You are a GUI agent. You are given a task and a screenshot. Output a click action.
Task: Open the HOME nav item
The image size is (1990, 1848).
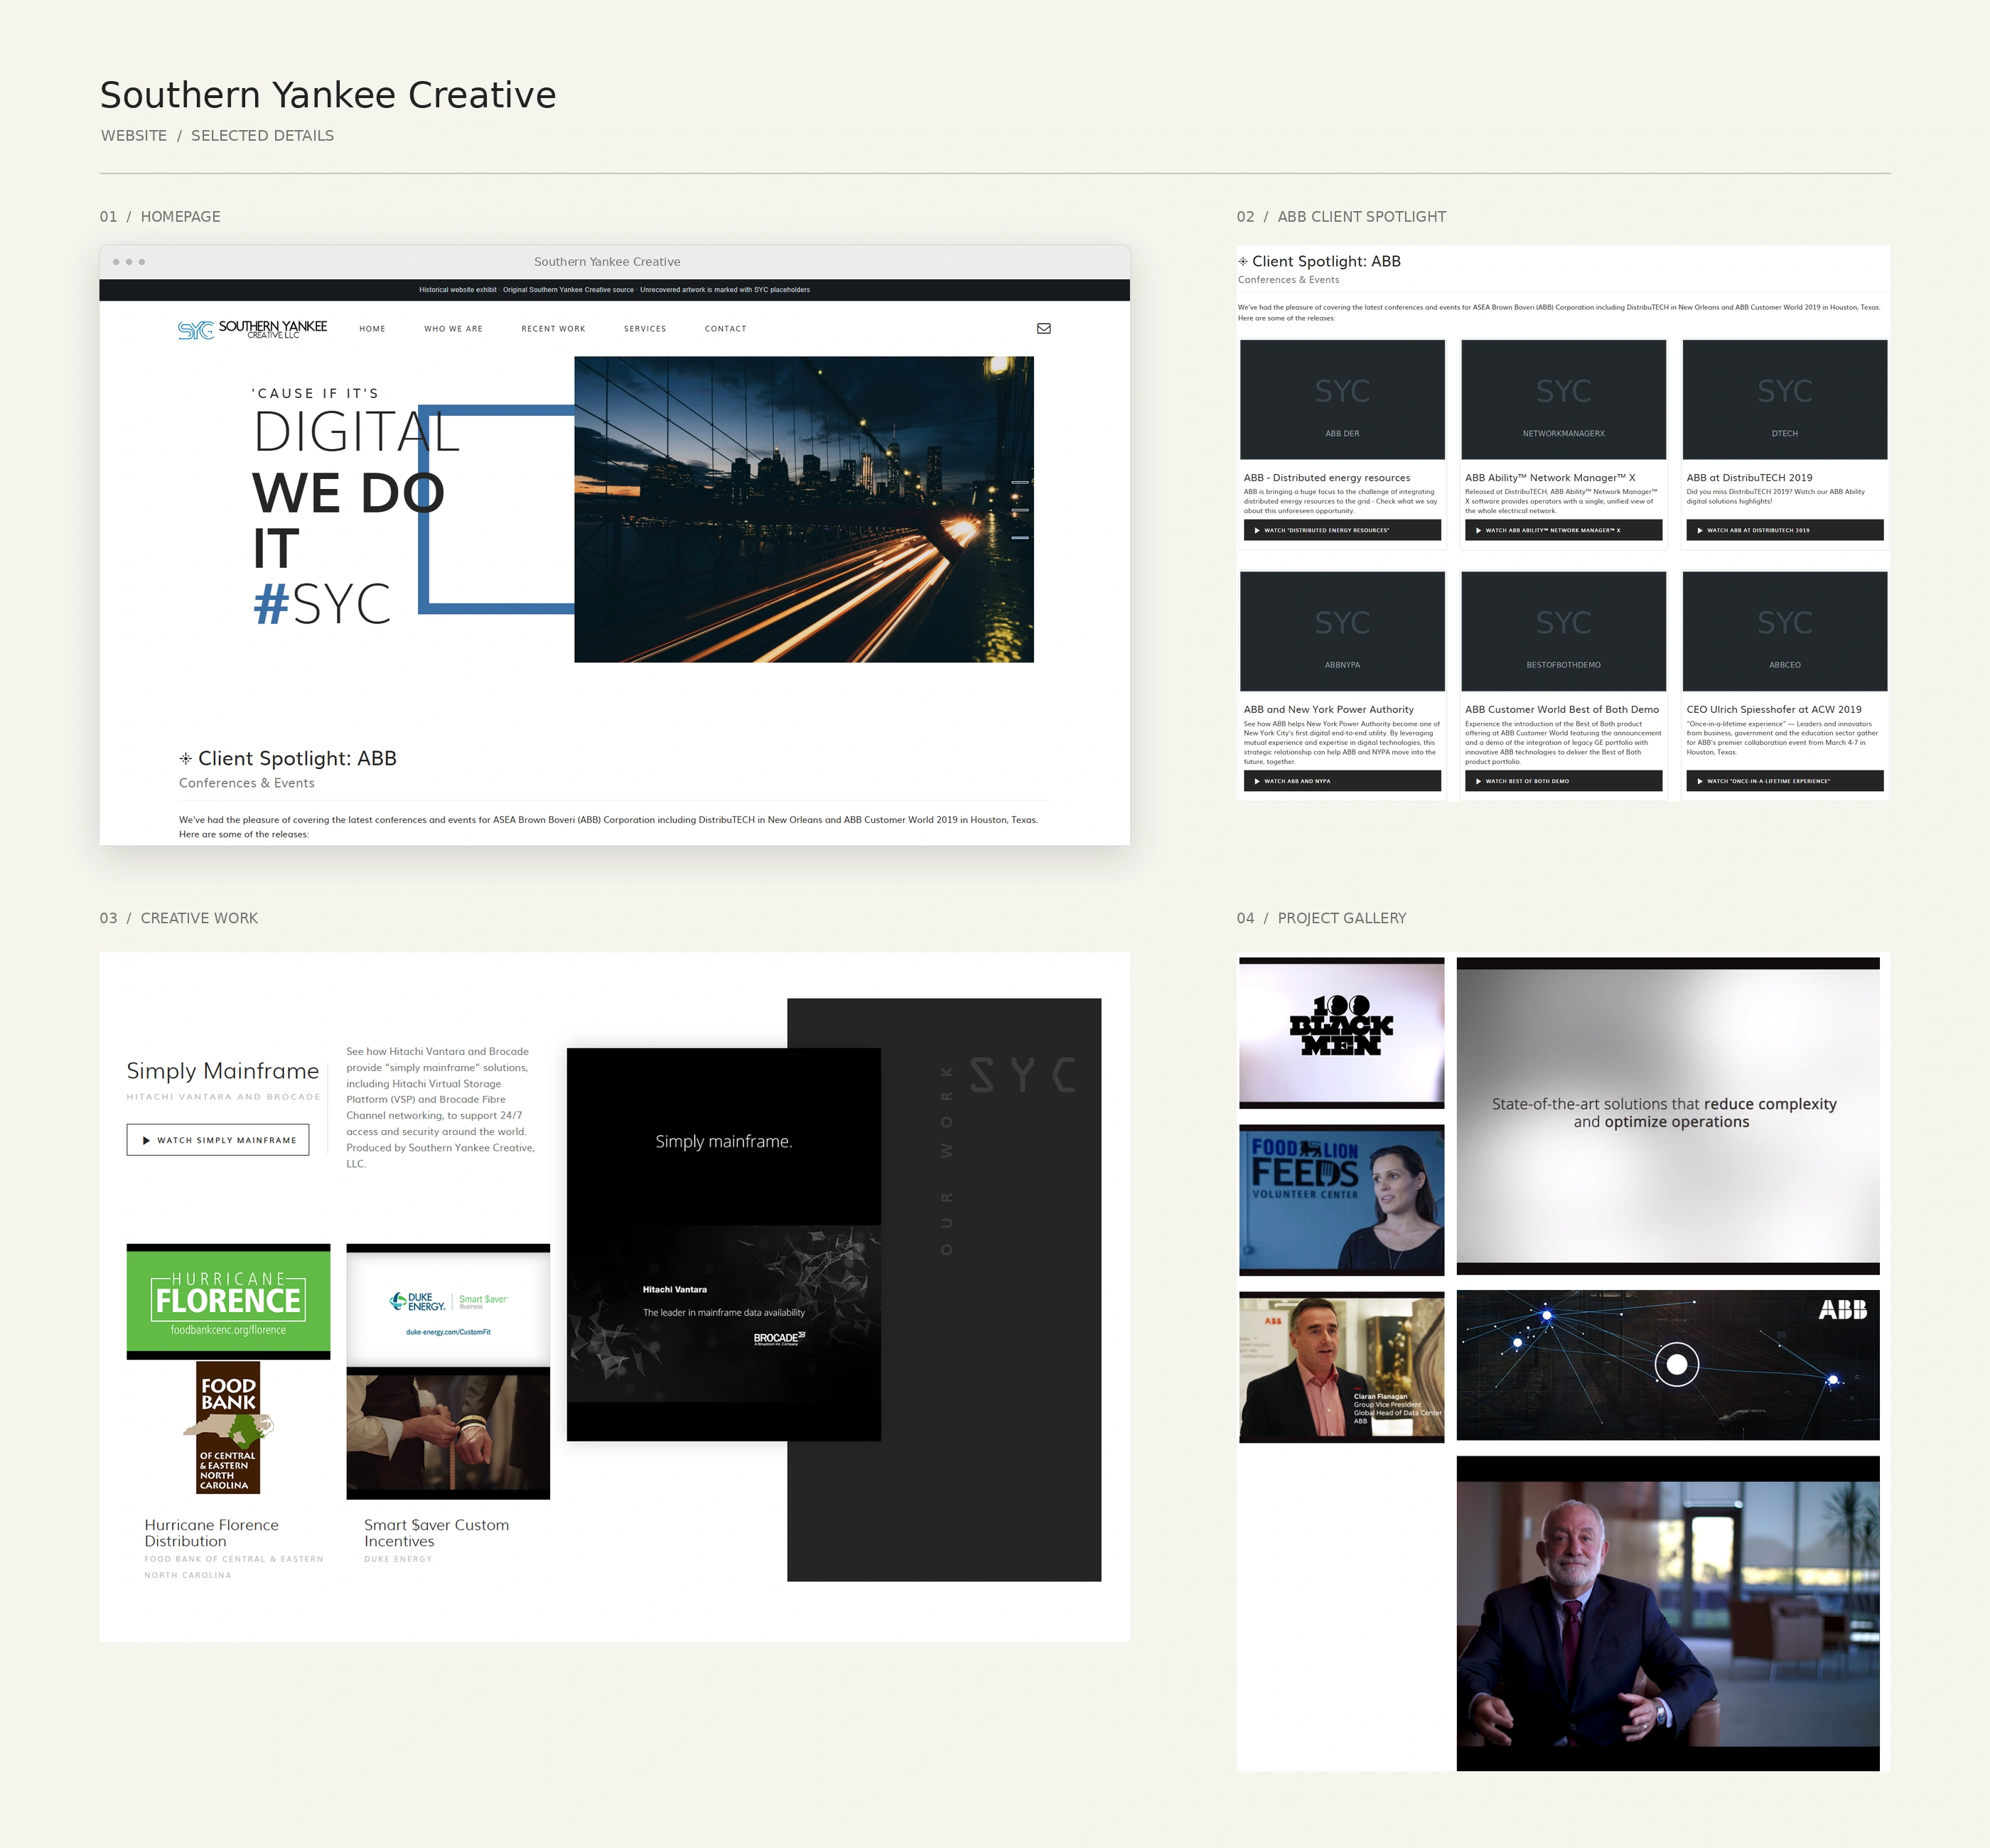tap(372, 329)
